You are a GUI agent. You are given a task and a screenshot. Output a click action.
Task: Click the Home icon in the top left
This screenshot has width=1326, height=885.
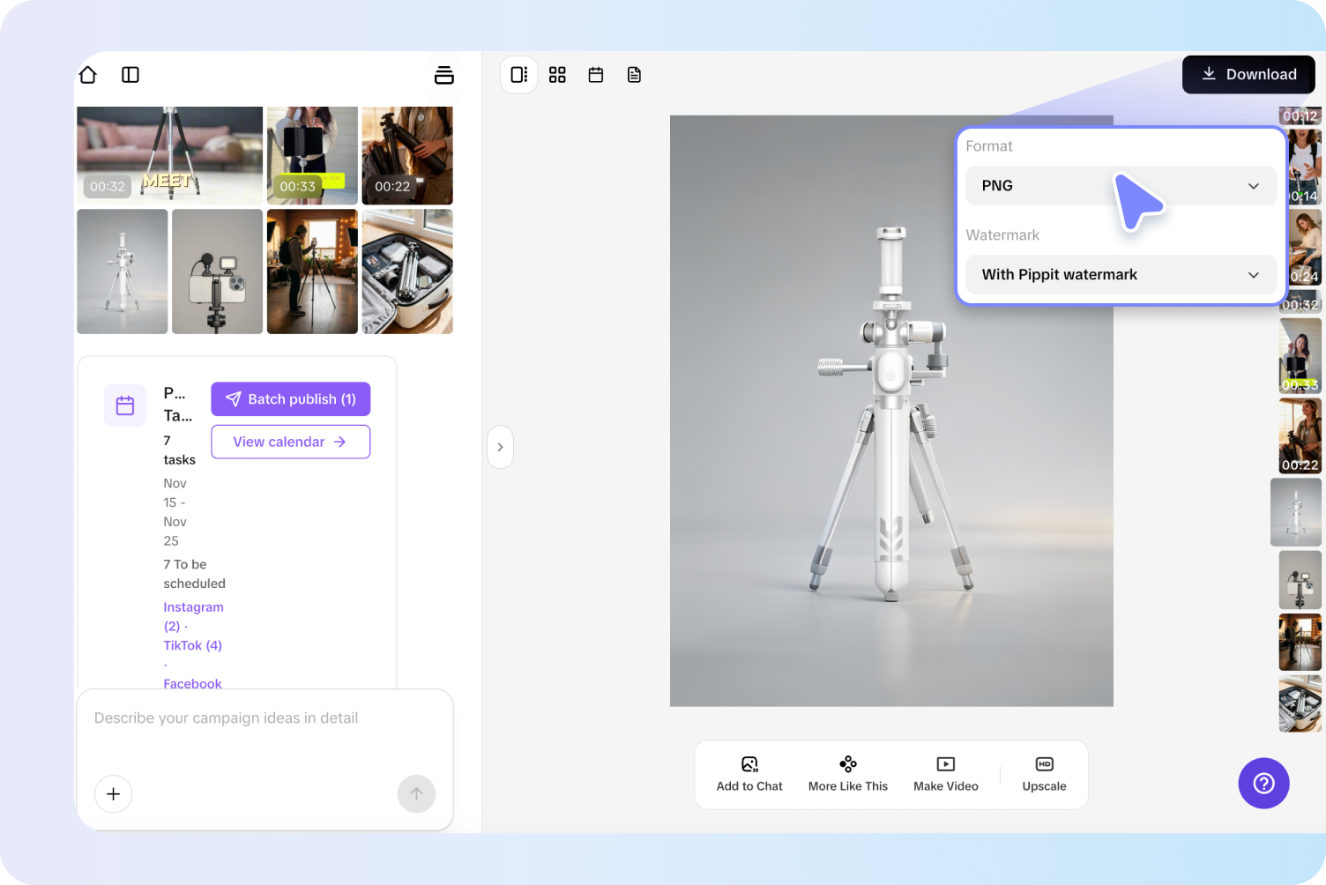point(87,75)
